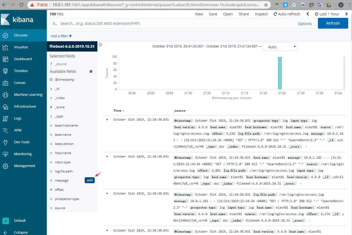Open the Management gear icon

click(x=5, y=166)
